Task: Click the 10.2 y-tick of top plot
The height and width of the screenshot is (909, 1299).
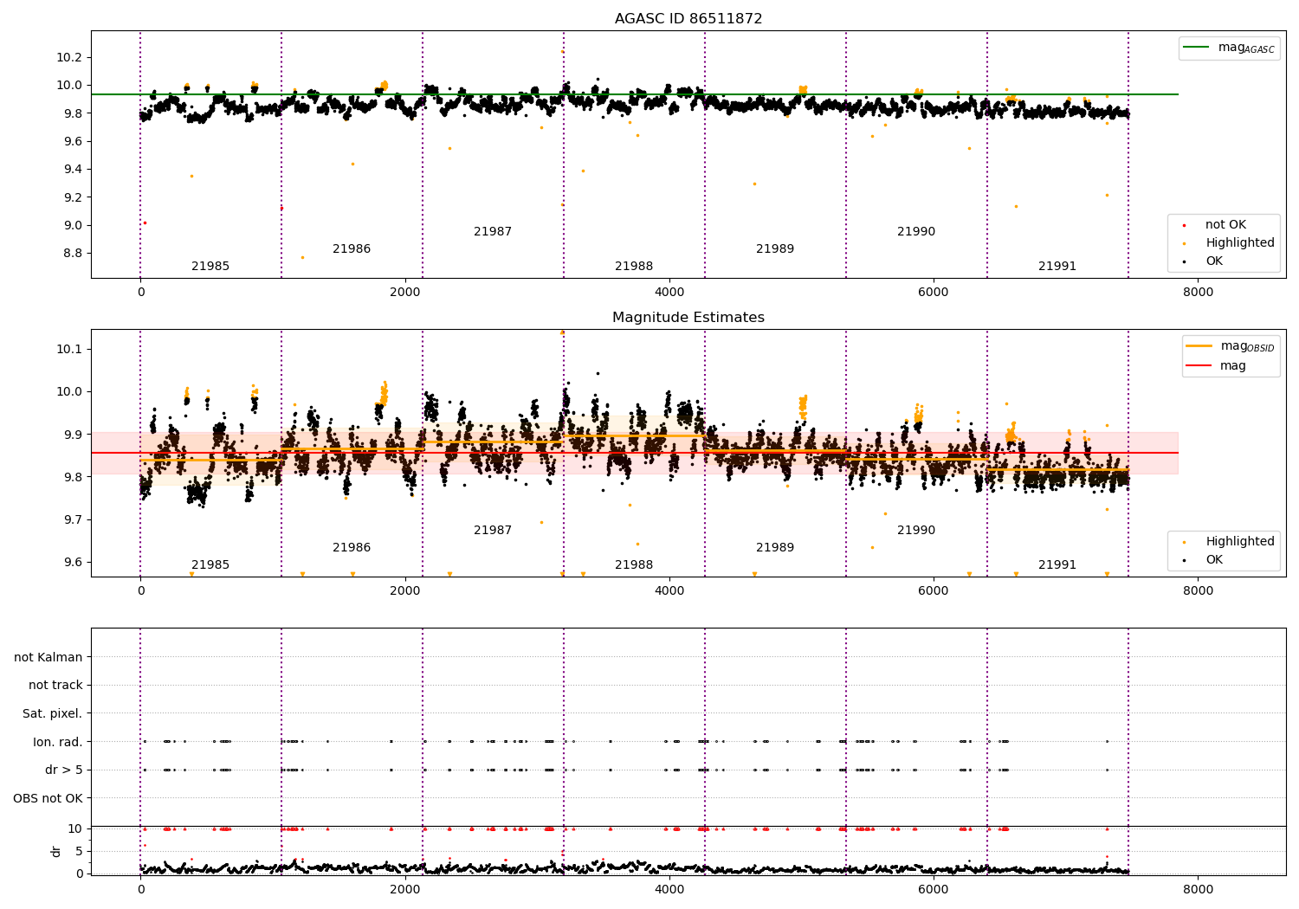Action: [68, 58]
